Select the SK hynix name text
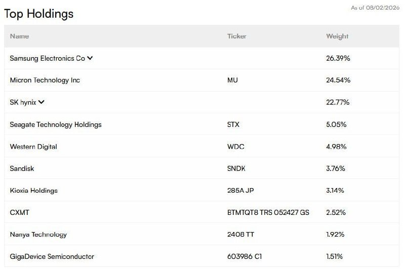405x269 pixels. [x=23, y=102]
